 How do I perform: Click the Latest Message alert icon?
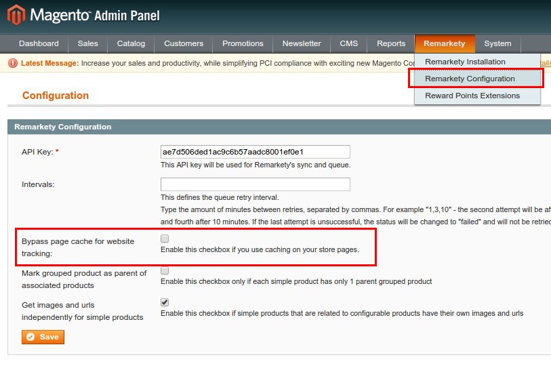tap(13, 63)
